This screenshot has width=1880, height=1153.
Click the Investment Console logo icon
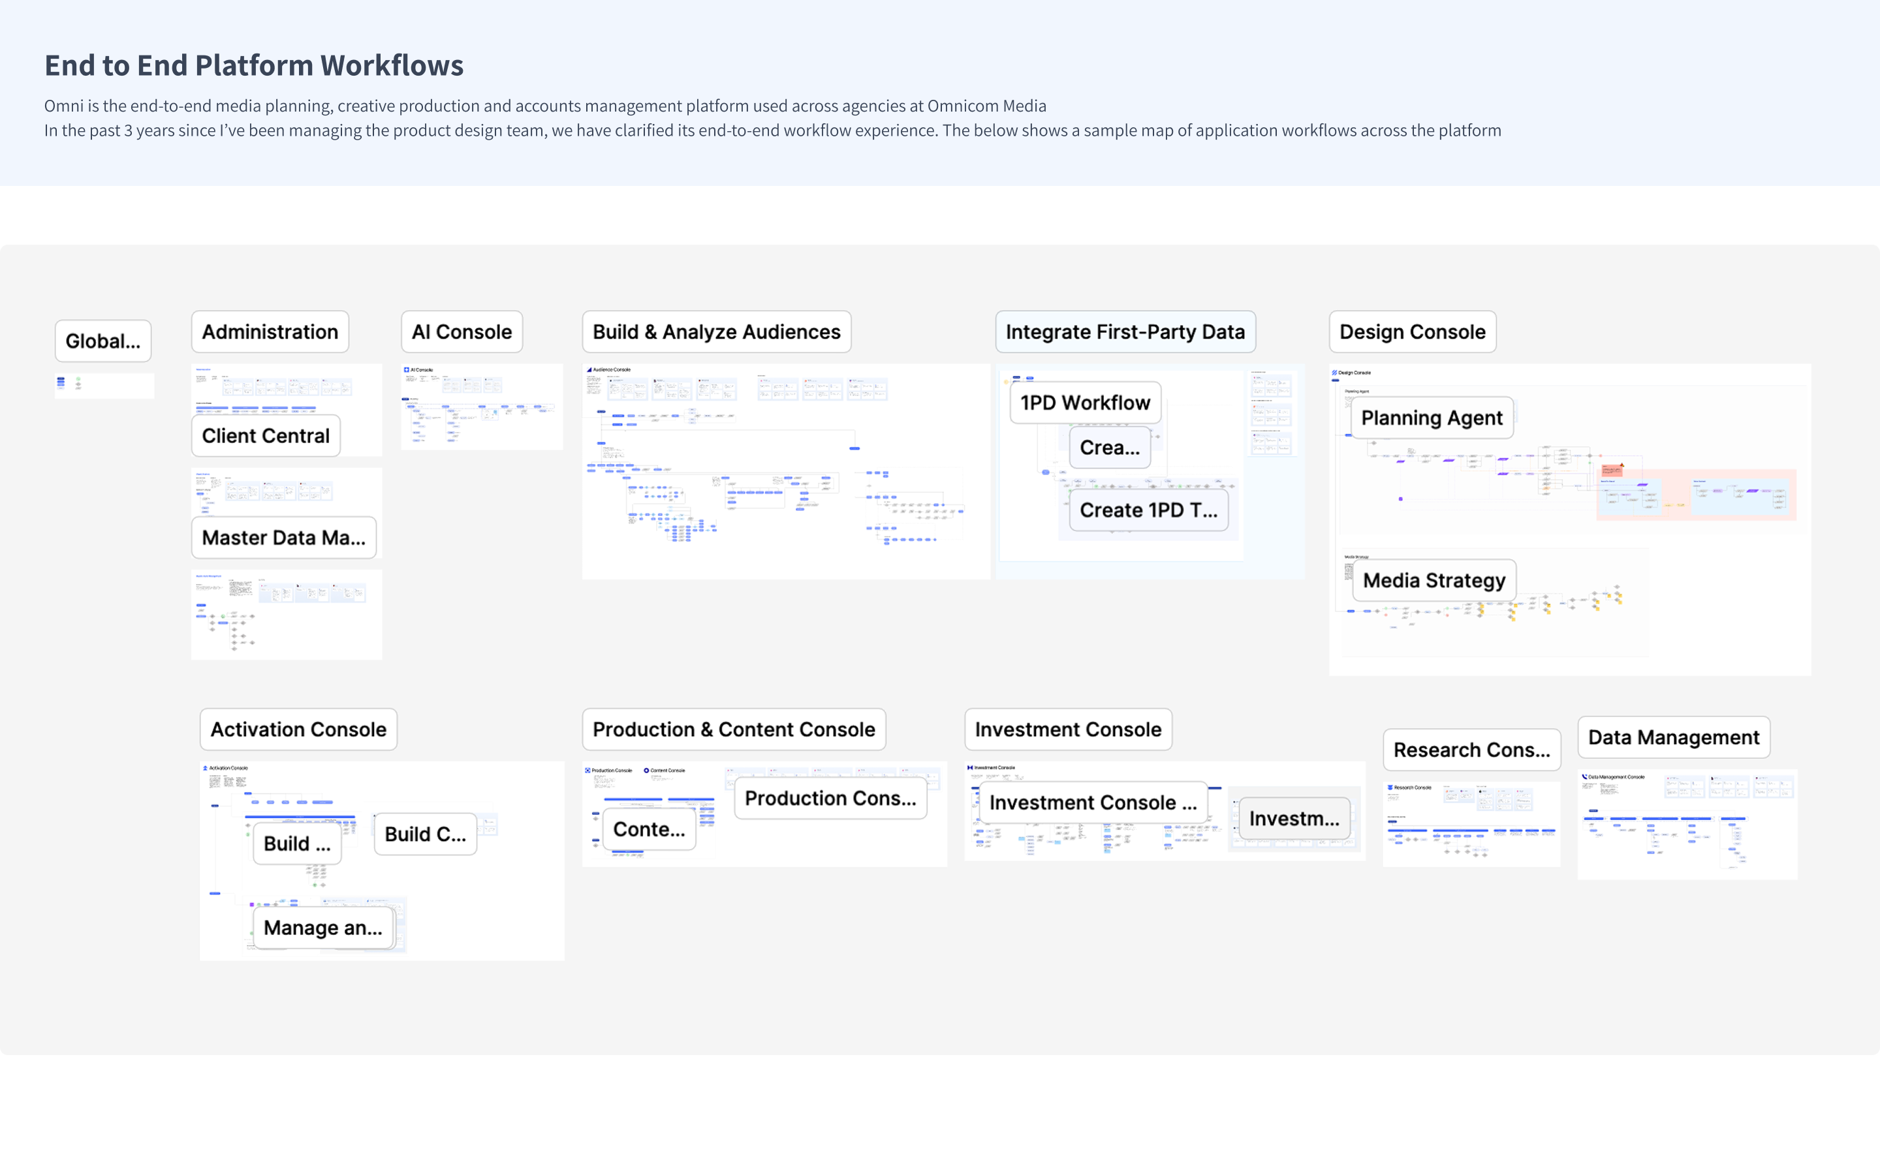(x=970, y=768)
